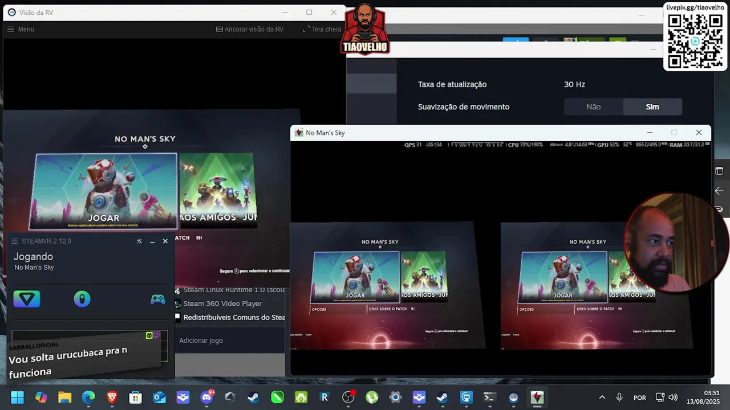Launch Microsoft Edge from taskbar

(x=88, y=397)
